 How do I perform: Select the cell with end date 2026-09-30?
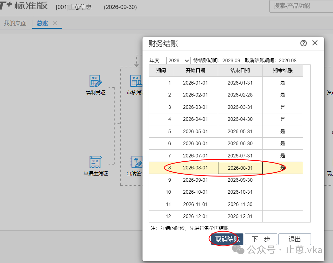(240, 180)
